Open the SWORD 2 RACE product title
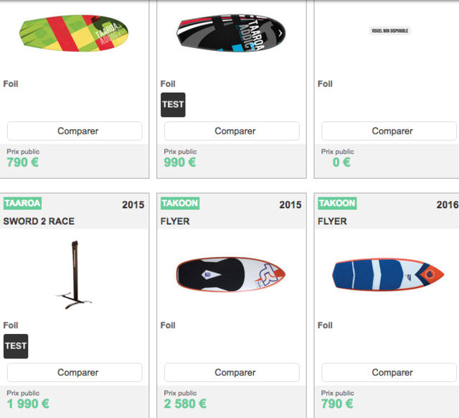The width and height of the screenshot is (459, 418). coord(39,221)
